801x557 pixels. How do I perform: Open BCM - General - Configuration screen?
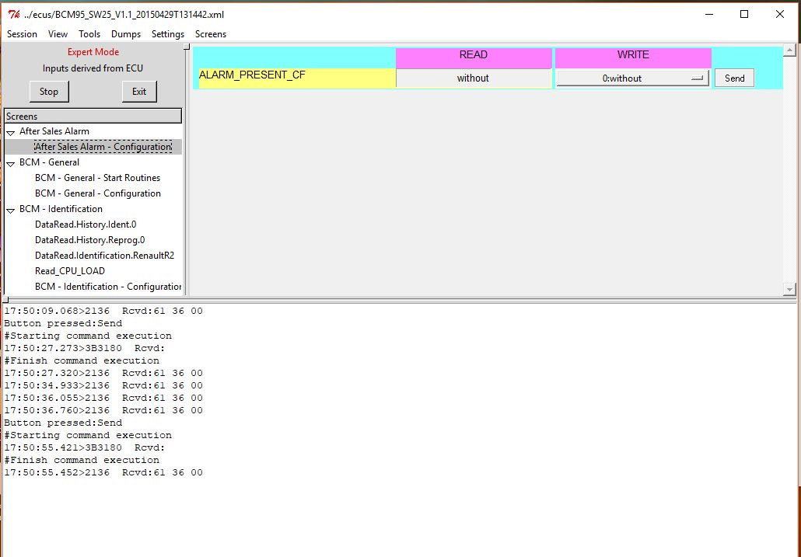coord(97,193)
